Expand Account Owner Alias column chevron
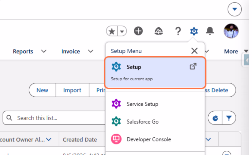The height and width of the screenshot is (155, 252). 49,139
